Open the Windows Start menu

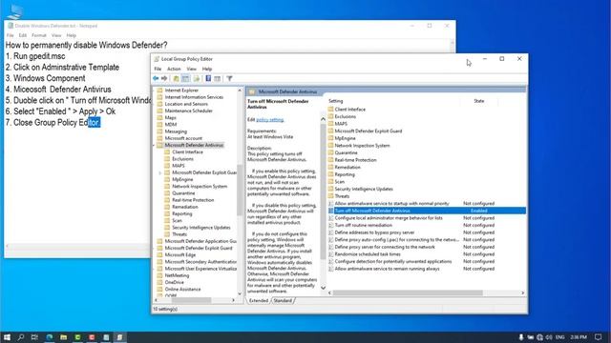pyautogui.click(x=7, y=337)
